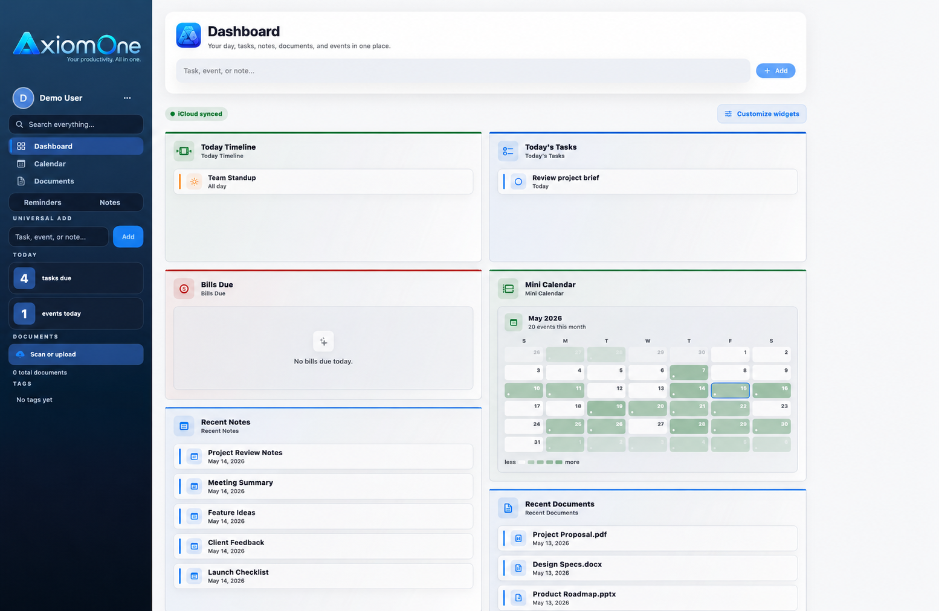Click the Launch Checklist note icon
939x611 pixels.
(x=195, y=576)
